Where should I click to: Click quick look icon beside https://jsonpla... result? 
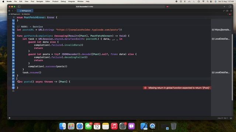213,30
